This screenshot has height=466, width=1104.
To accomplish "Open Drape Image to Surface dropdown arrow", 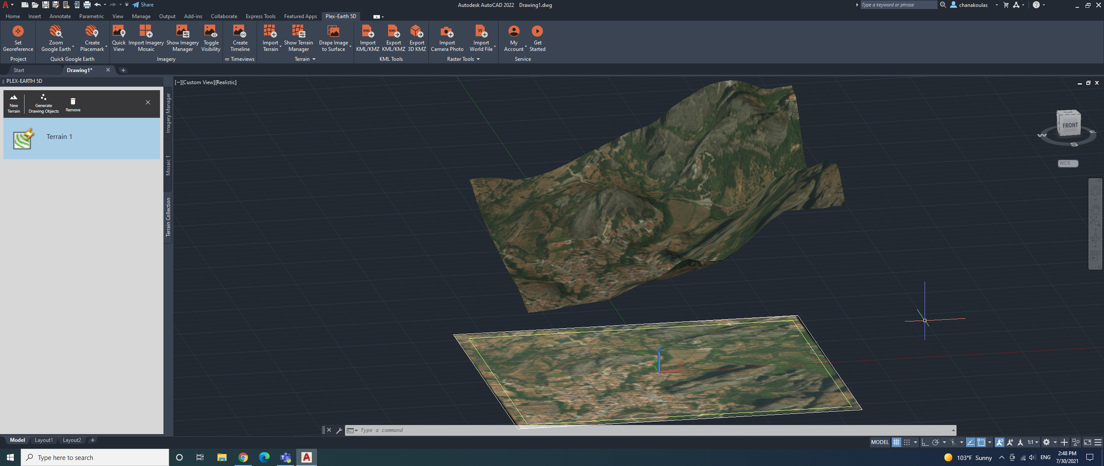I will [351, 47].
